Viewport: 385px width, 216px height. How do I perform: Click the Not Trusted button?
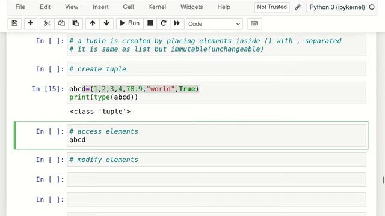click(x=272, y=7)
